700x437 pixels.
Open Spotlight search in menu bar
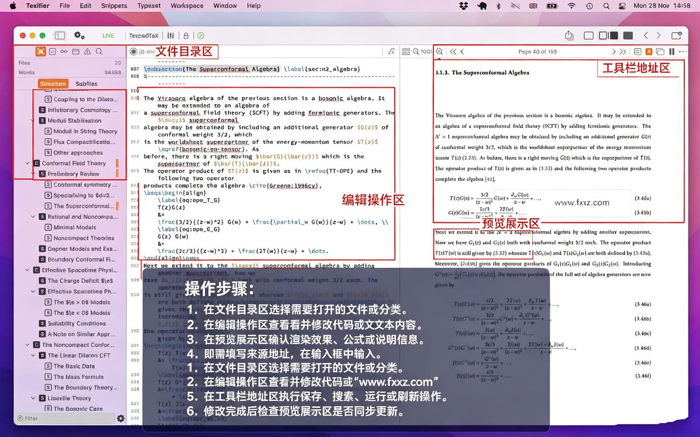606,6
